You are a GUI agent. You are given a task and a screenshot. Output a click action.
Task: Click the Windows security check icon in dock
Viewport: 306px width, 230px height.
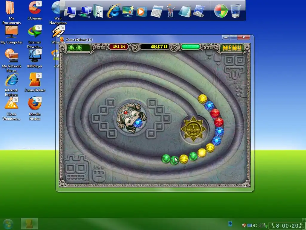[x=221, y=11]
